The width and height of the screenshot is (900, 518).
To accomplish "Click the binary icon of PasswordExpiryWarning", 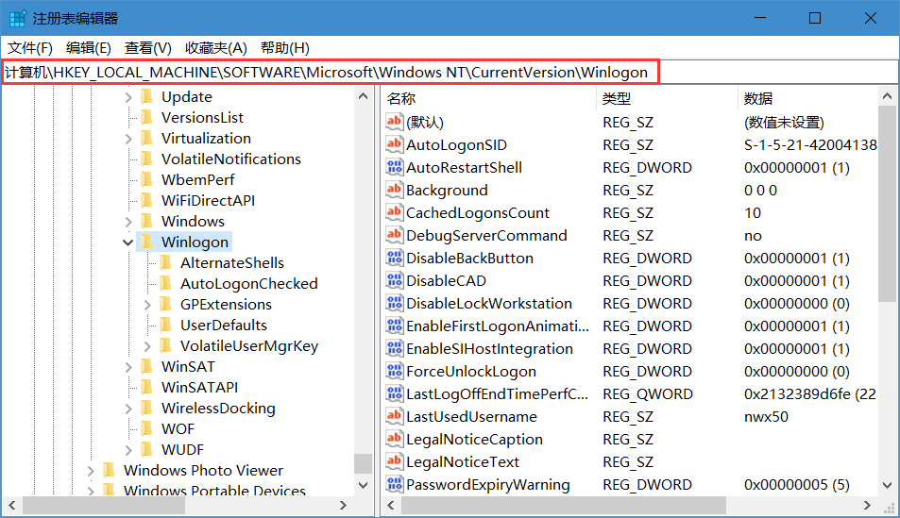I will (x=394, y=484).
